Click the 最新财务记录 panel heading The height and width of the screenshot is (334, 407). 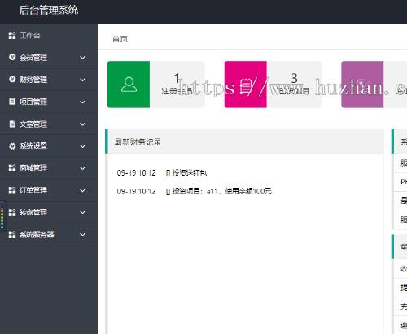[138, 142]
